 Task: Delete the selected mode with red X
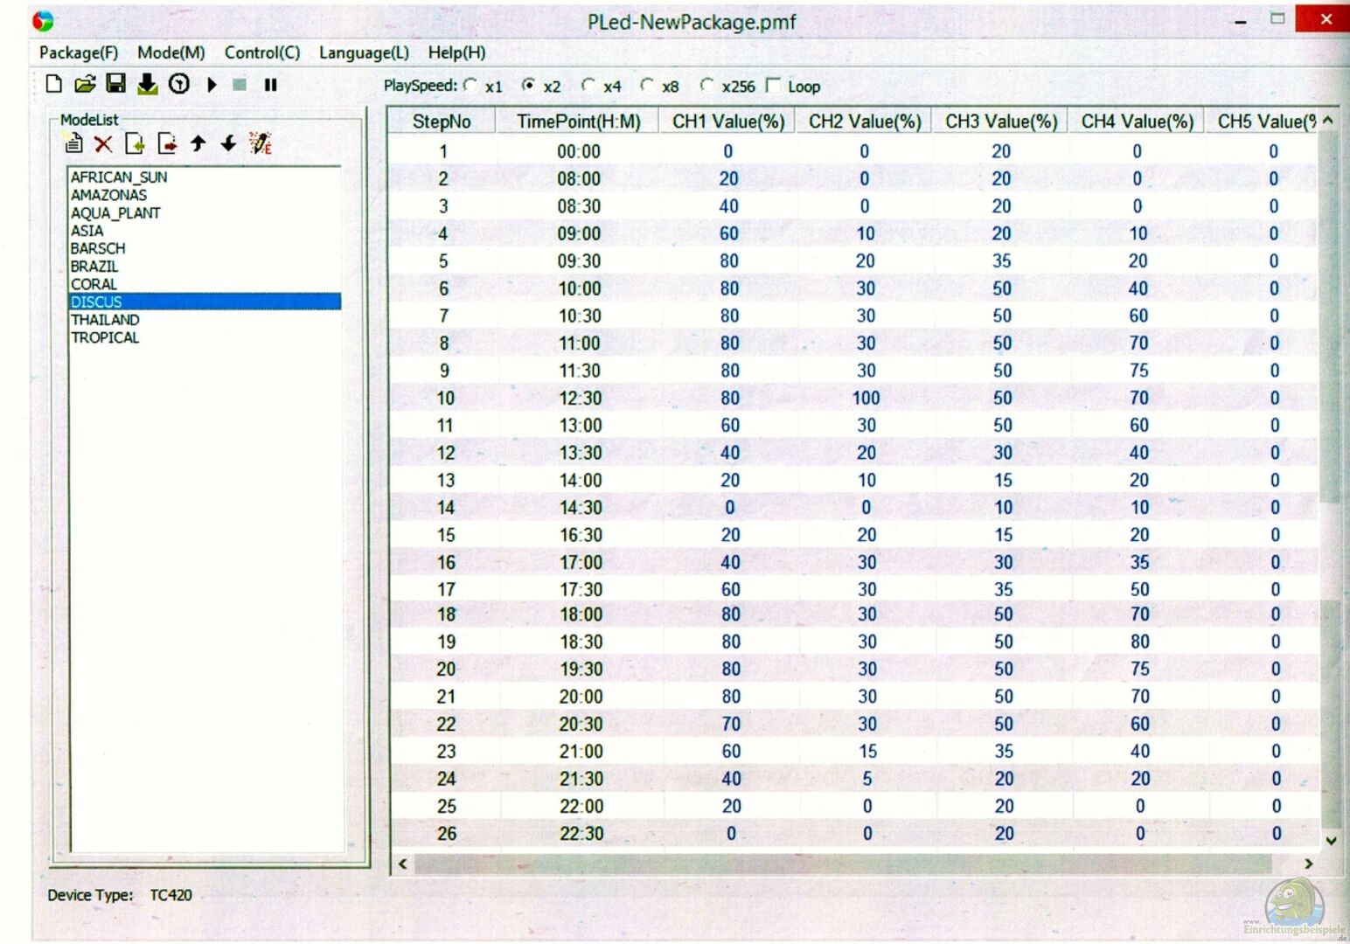pyautogui.click(x=103, y=144)
